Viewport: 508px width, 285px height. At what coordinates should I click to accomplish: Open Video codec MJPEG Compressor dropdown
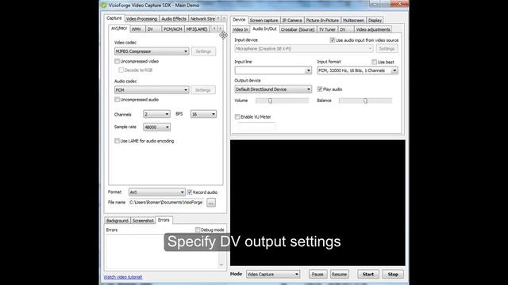coord(152,51)
